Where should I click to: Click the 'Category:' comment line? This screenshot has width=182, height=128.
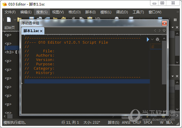click(39, 69)
